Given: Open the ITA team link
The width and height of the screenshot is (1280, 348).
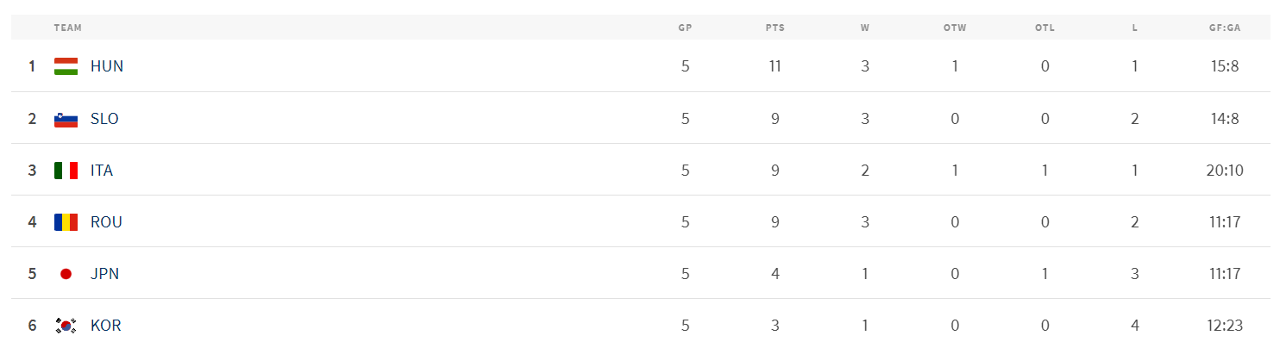Looking at the screenshot, I should tap(102, 171).
